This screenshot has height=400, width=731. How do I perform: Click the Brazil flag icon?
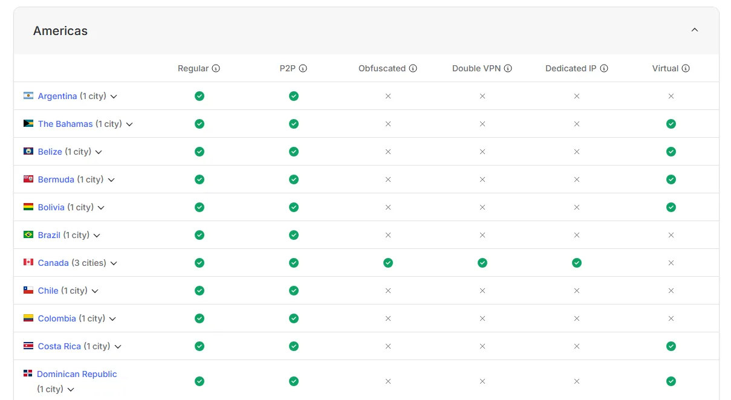point(28,234)
